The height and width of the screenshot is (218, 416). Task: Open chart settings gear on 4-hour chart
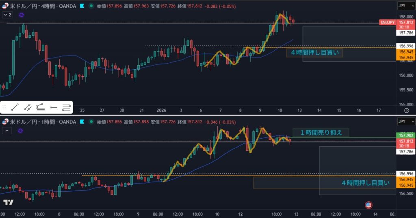(407, 110)
